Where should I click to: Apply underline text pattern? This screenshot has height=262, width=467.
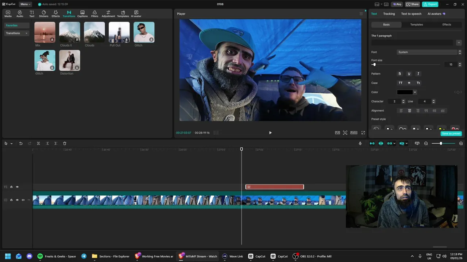[x=409, y=74]
